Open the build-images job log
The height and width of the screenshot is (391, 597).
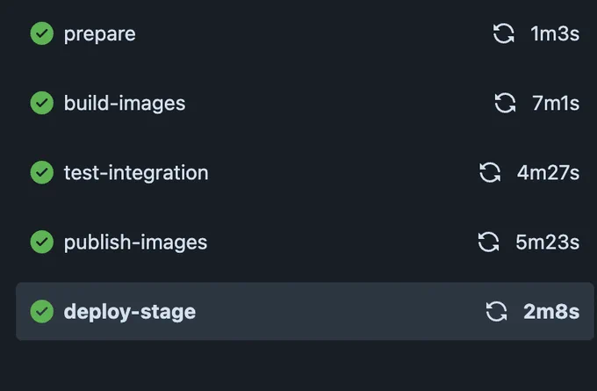125,104
